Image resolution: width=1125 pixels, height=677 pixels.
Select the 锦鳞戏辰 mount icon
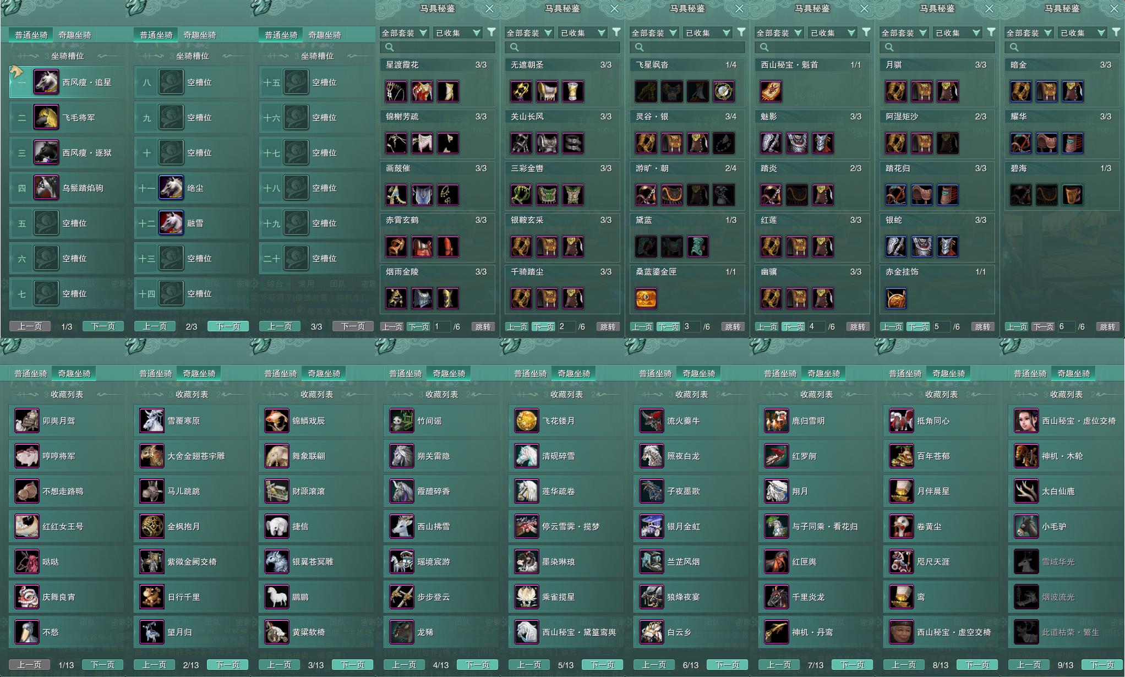pos(276,421)
